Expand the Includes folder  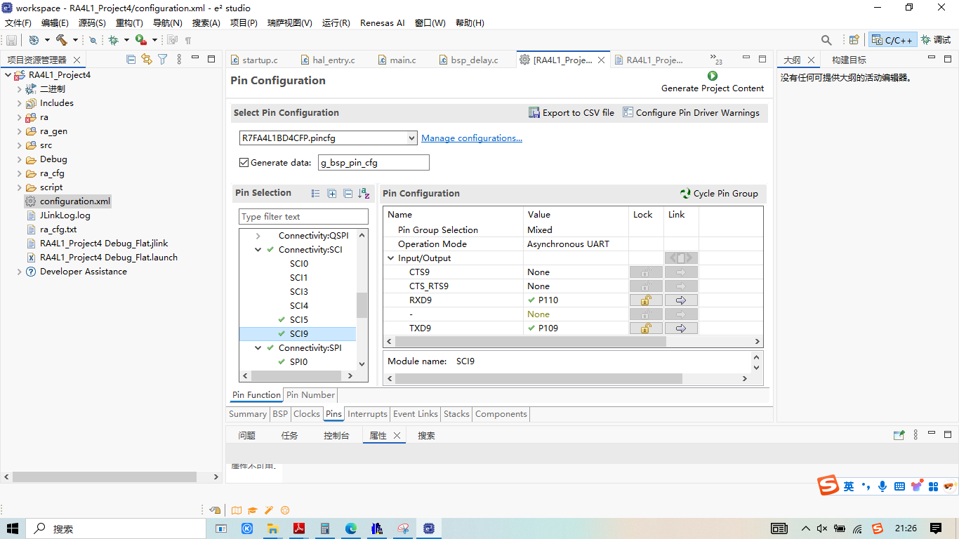tap(19, 103)
